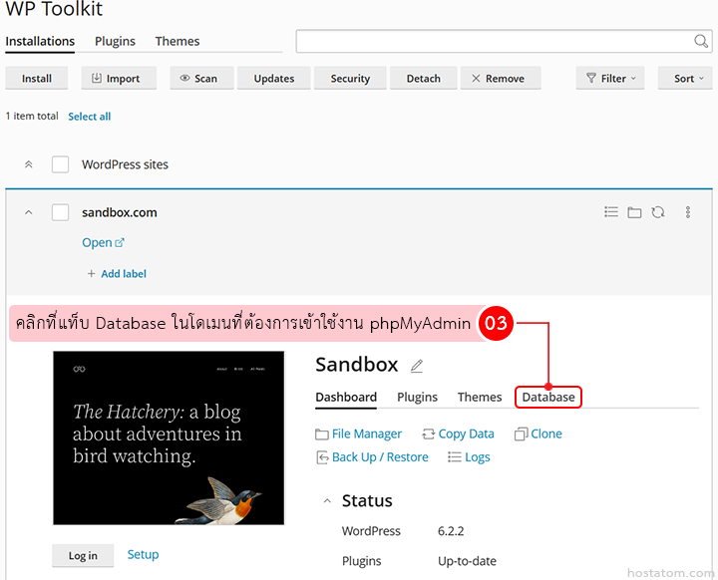Click the refresh icon for sandbox.com
Viewport: 718px width, 580px height.
click(x=658, y=212)
